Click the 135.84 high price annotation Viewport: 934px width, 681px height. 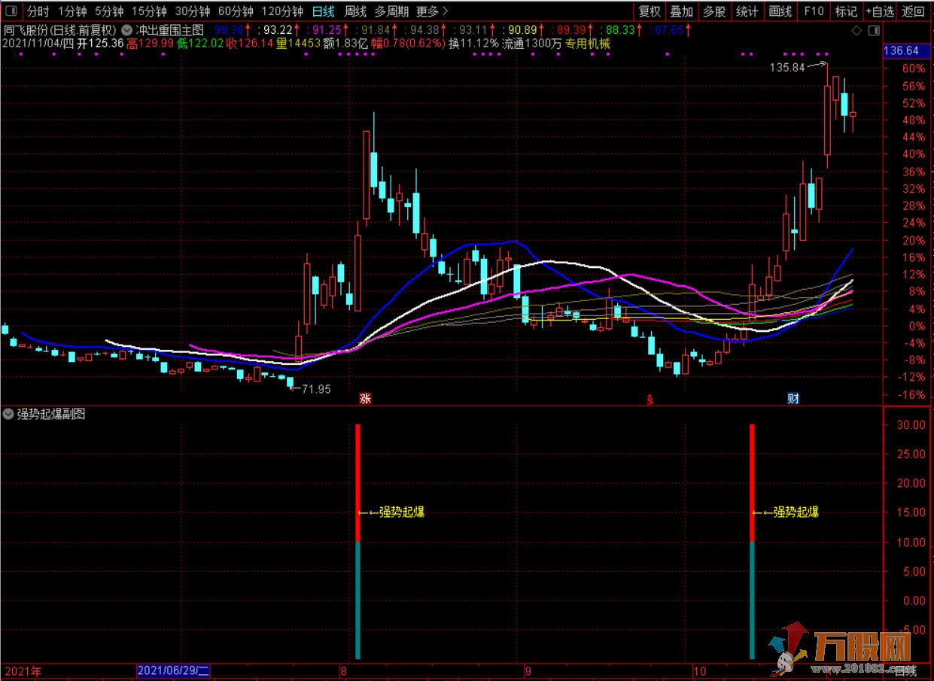[x=787, y=67]
